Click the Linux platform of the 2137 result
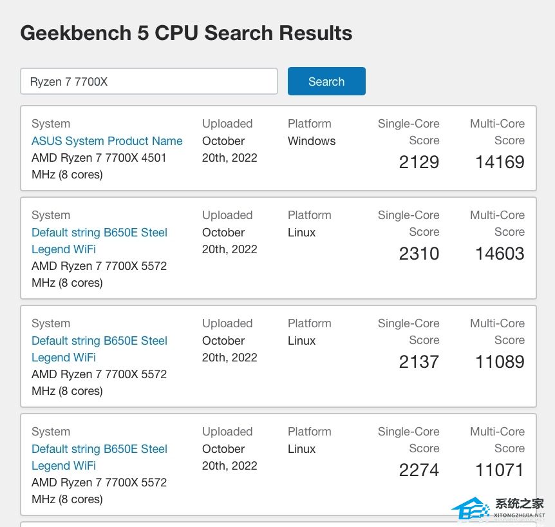The height and width of the screenshot is (527, 555). point(302,341)
